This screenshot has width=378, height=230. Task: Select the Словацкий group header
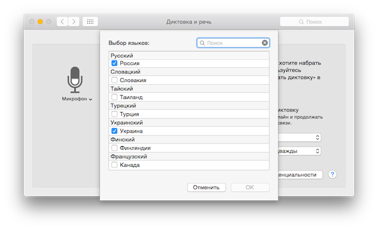coord(189,72)
